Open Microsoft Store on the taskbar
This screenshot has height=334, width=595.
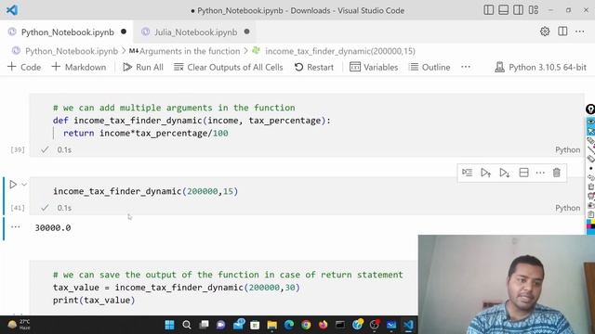[255, 325]
